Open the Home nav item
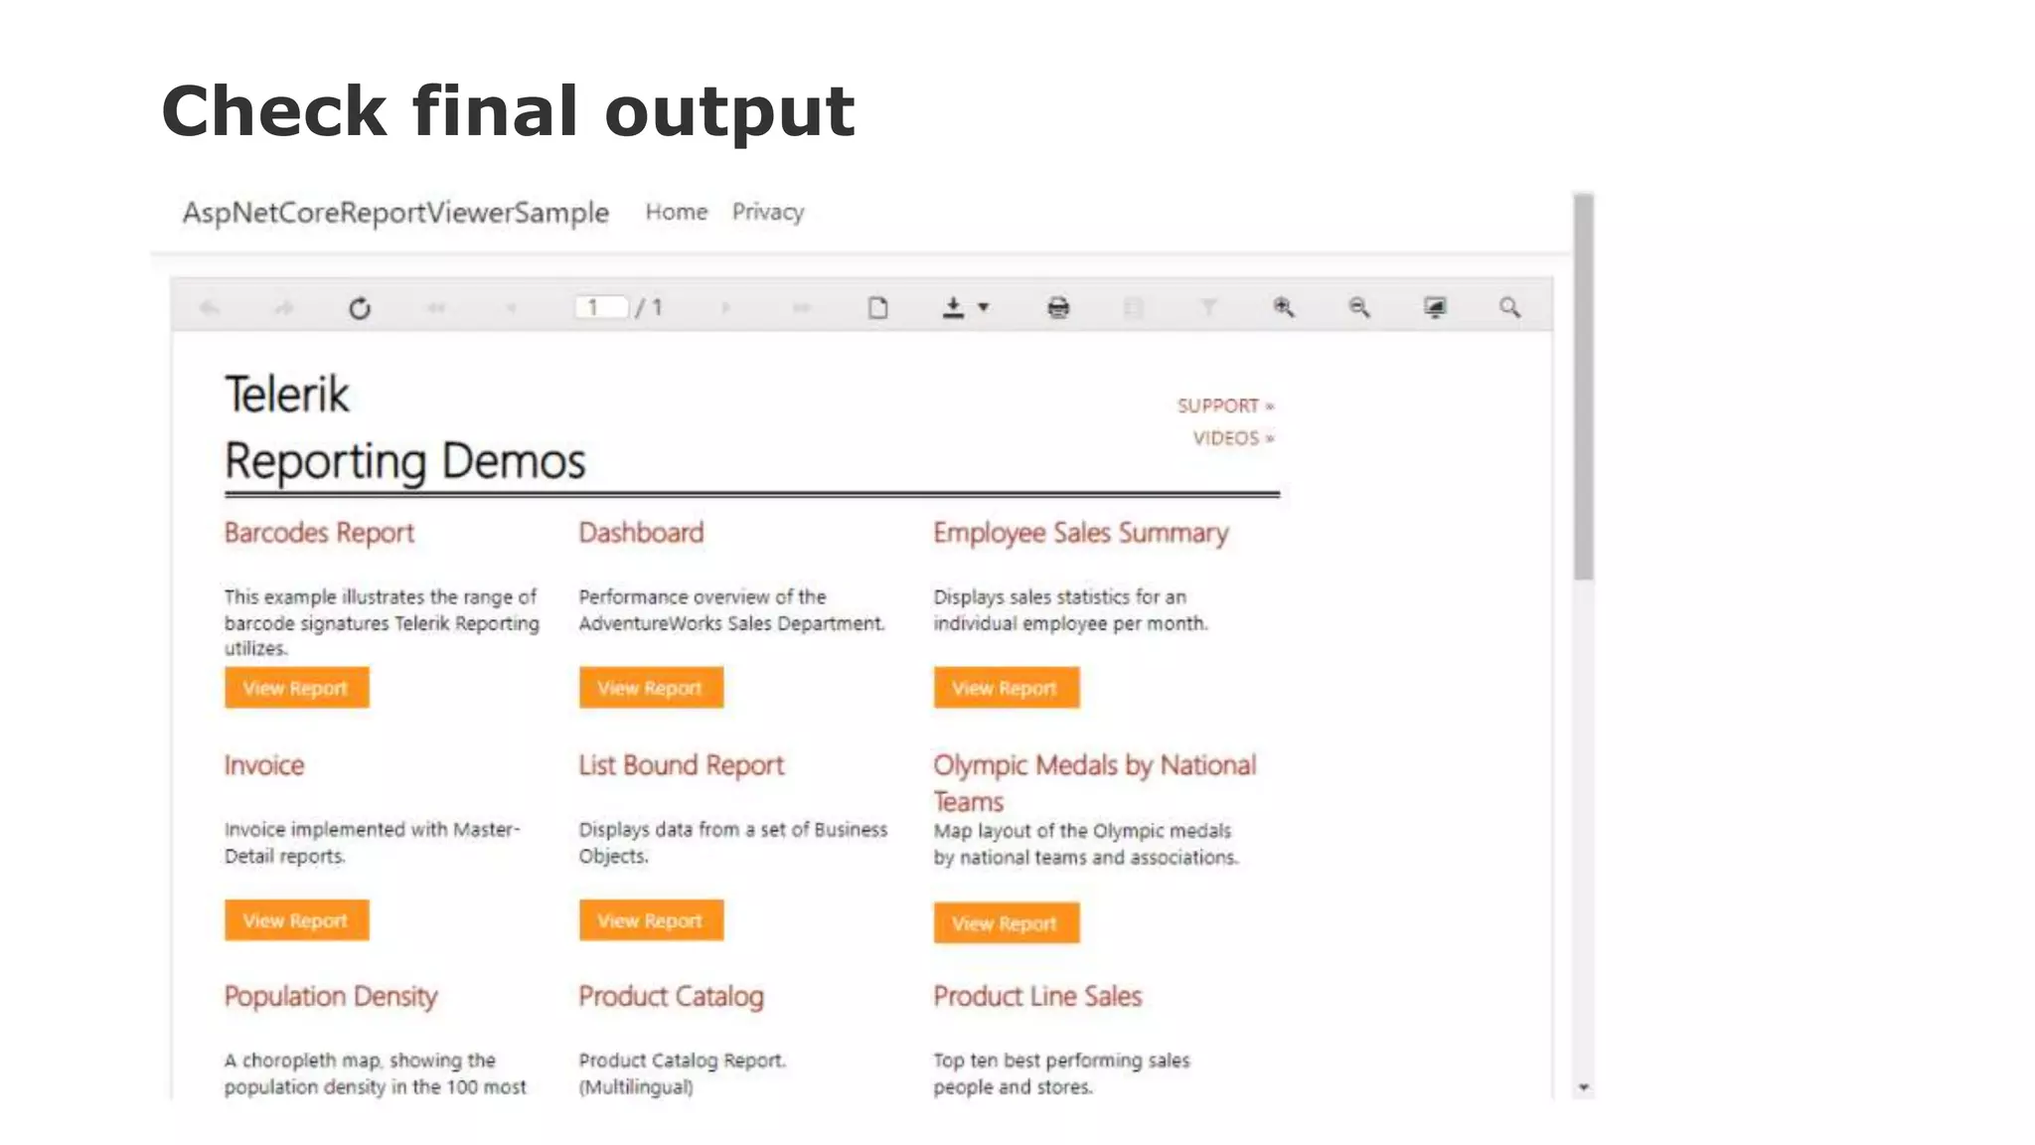2035x1145 pixels. coord(677,212)
